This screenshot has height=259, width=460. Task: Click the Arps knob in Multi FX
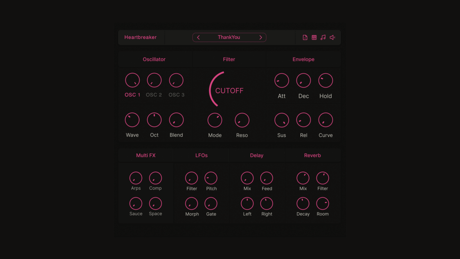click(136, 178)
